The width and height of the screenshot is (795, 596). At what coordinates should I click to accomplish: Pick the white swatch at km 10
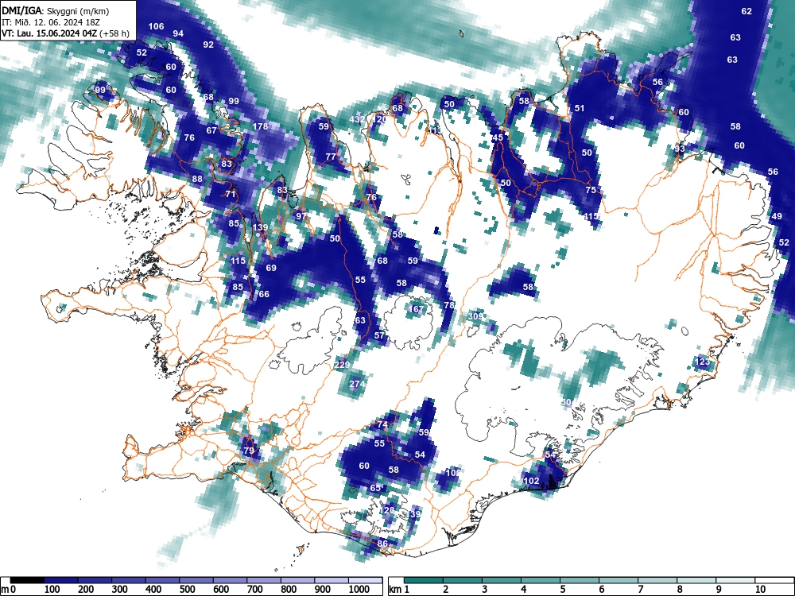click(x=774, y=581)
